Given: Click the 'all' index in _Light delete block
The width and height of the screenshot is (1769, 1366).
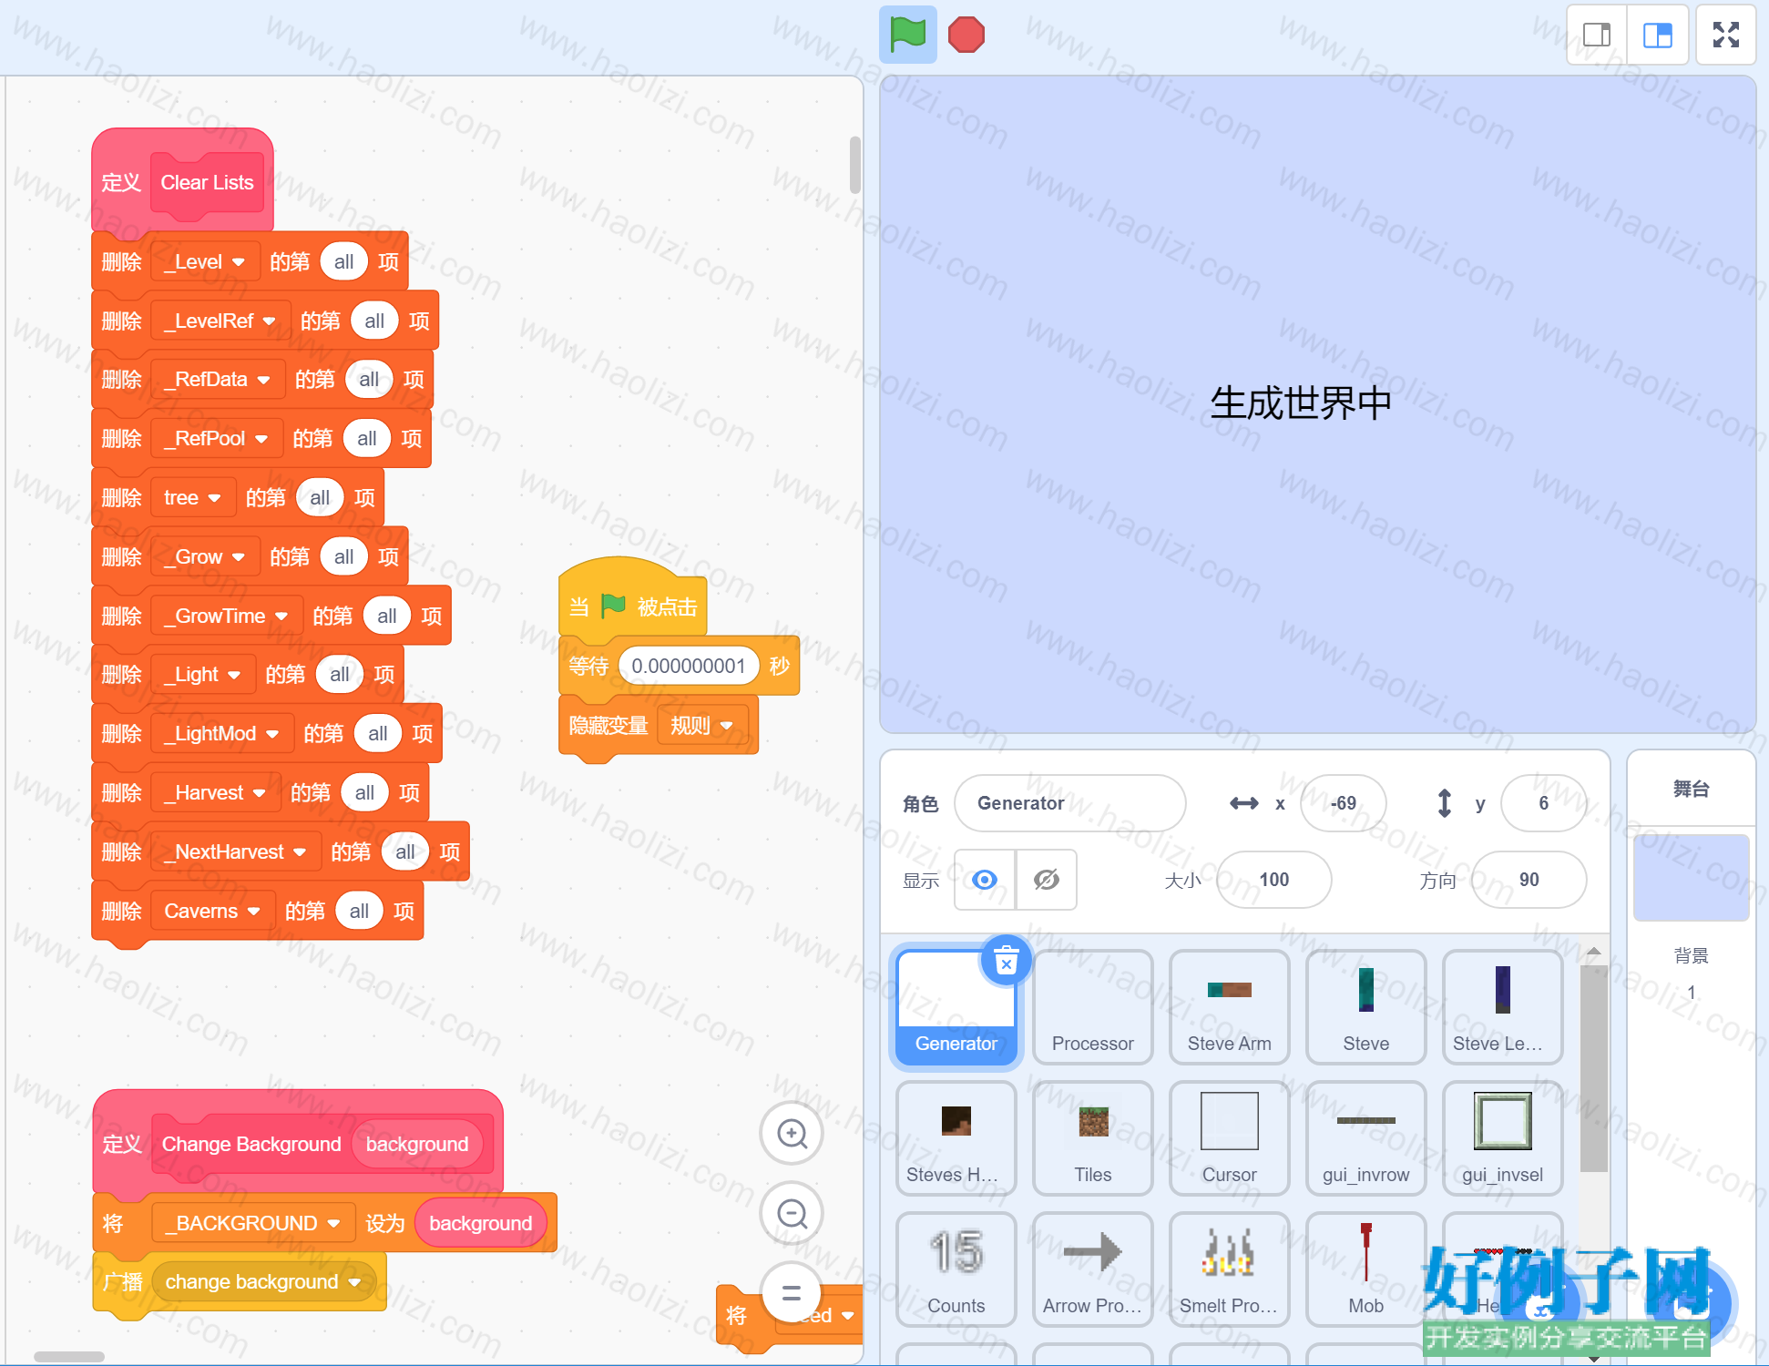Looking at the screenshot, I should (340, 675).
